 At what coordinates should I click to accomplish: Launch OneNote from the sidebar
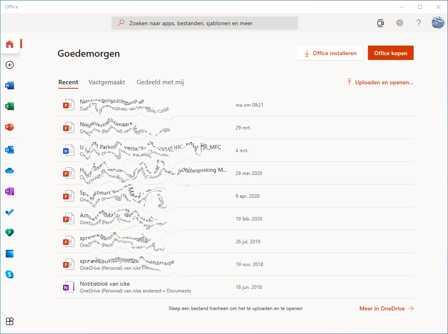click(10, 191)
